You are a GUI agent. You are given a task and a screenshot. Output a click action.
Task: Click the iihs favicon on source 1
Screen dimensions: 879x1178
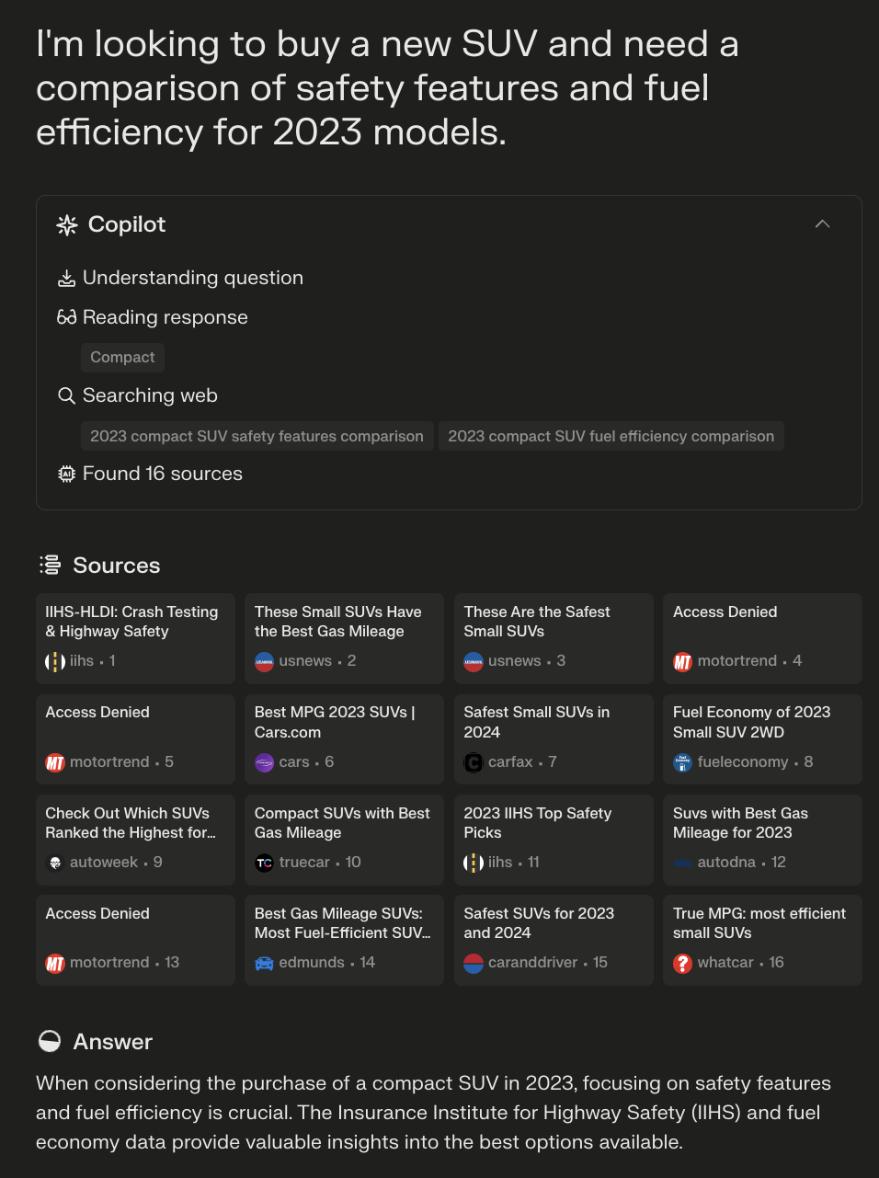[55, 661]
